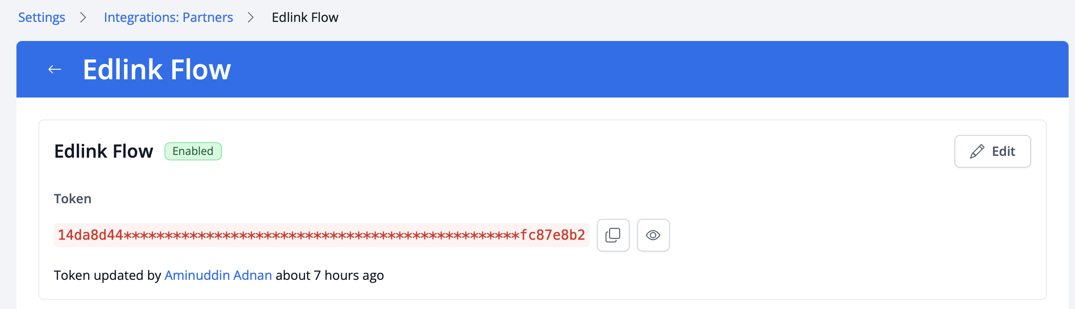Copy the token to the clipboard

613,235
